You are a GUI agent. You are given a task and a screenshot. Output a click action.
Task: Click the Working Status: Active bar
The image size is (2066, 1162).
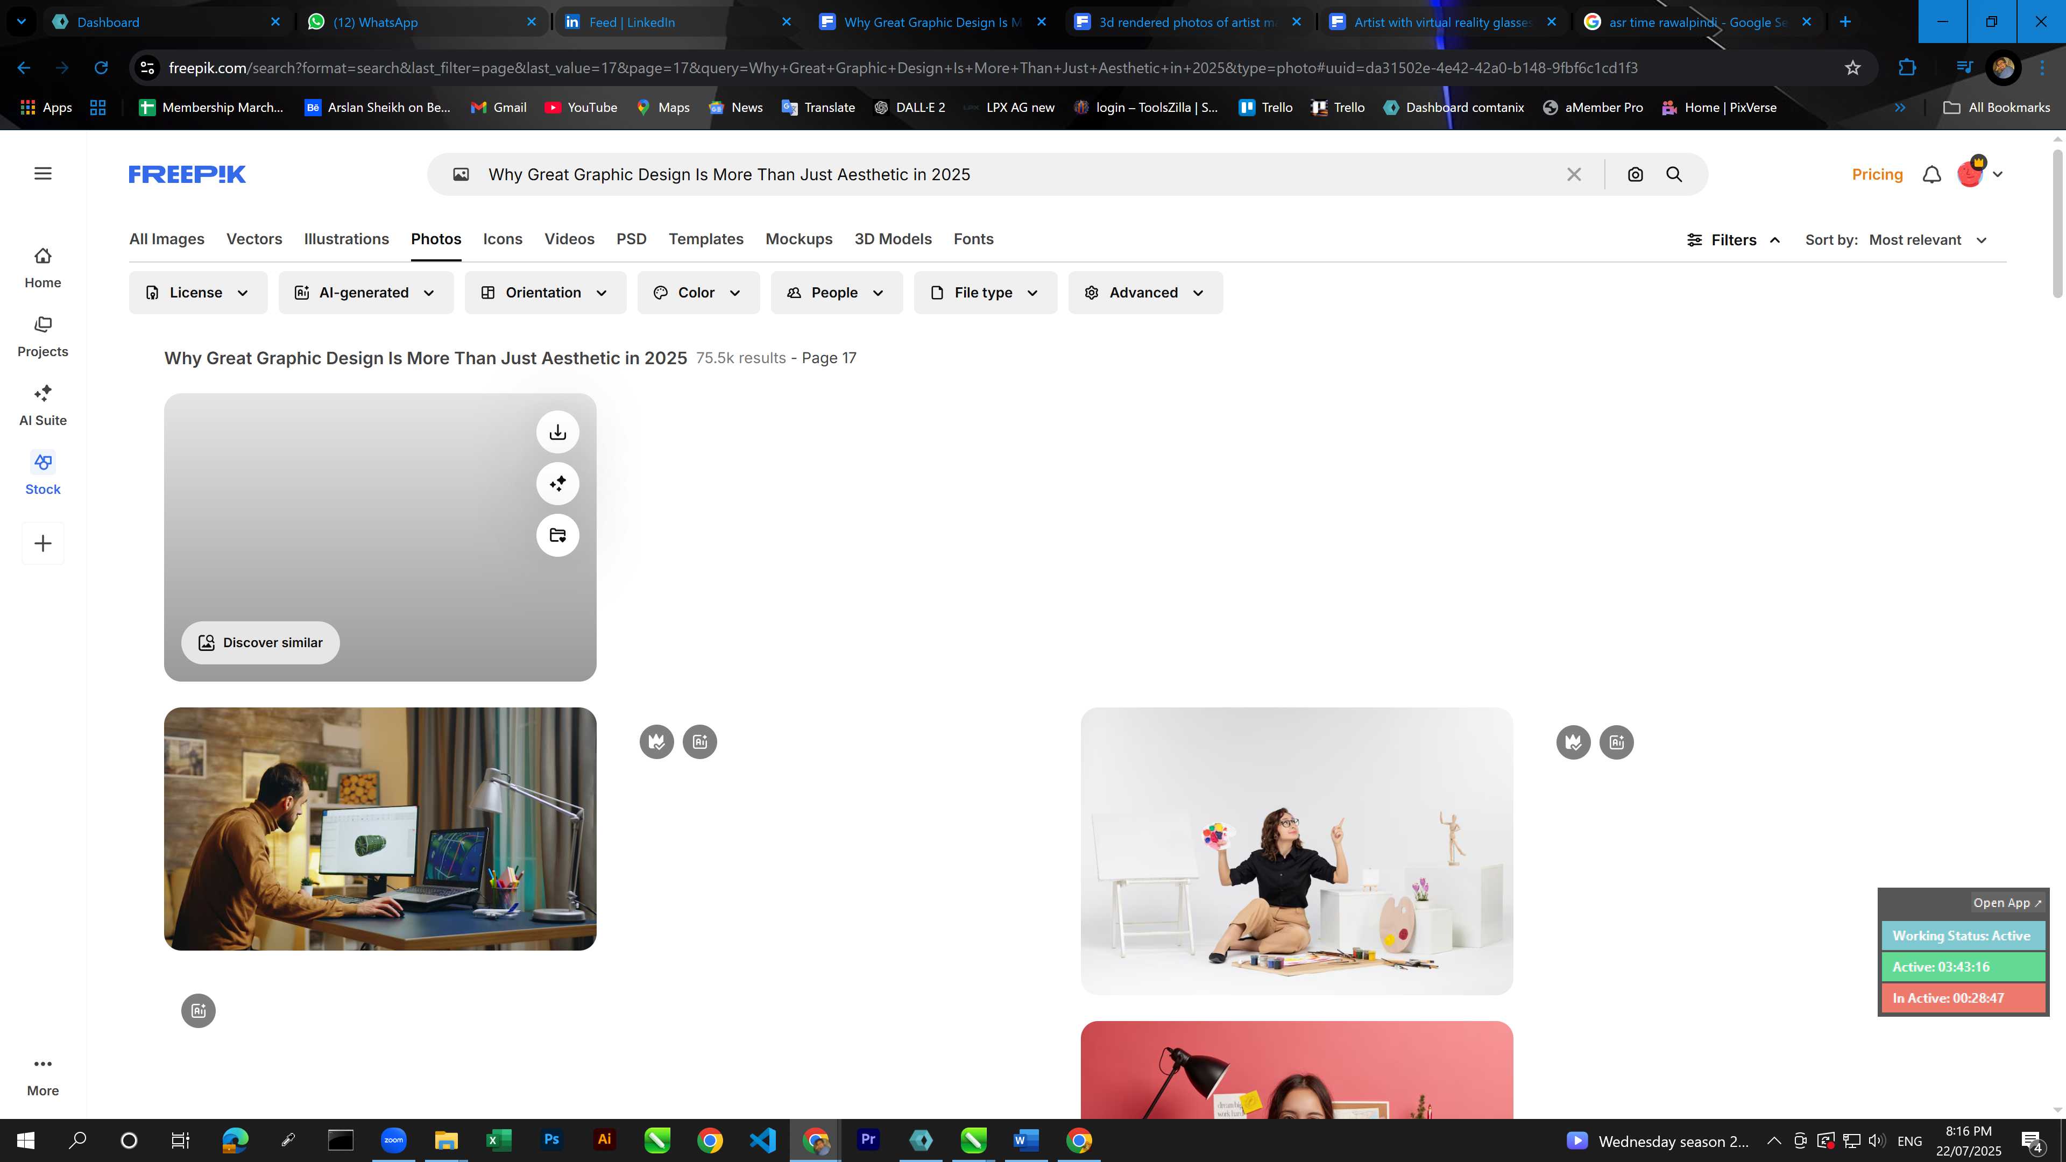[x=1963, y=936]
